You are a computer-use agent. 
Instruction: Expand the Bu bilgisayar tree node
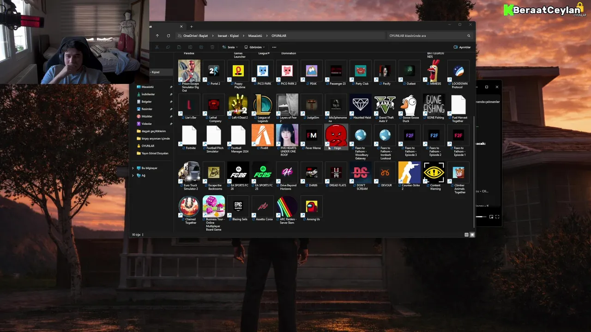pyautogui.click(x=133, y=168)
